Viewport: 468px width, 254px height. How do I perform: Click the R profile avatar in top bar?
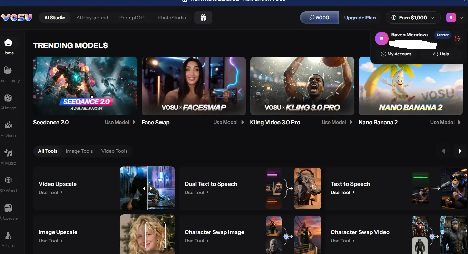point(451,18)
